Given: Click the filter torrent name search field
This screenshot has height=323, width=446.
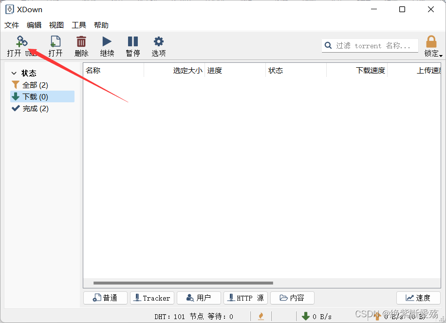Looking at the screenshot, I should (370, 45).
